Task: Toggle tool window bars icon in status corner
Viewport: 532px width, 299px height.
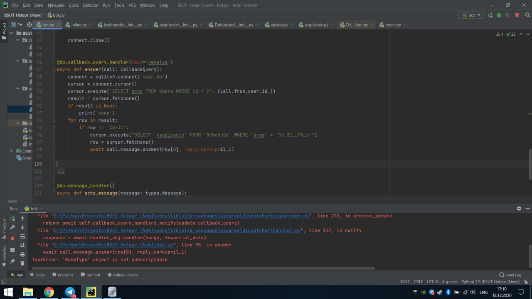Action: point(4,282)
